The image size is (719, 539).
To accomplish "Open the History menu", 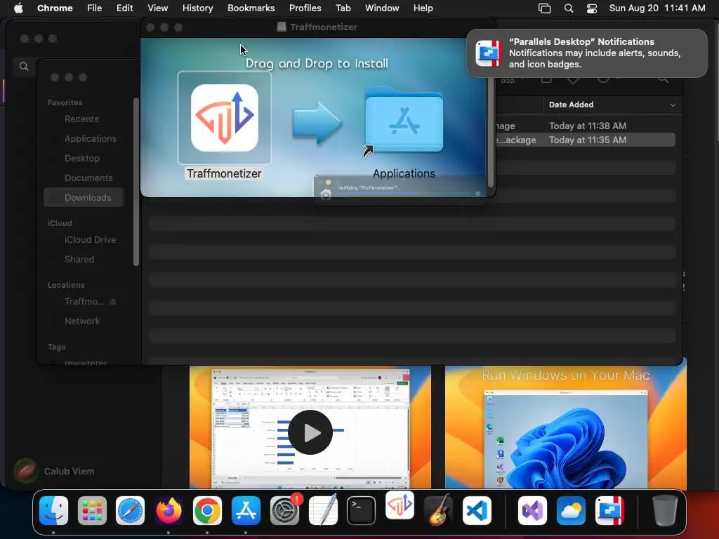I will click(x=197, y=8).
